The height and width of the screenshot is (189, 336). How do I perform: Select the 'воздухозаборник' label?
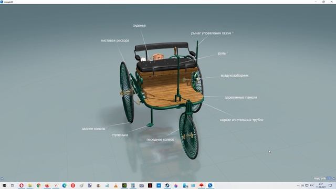235,76
